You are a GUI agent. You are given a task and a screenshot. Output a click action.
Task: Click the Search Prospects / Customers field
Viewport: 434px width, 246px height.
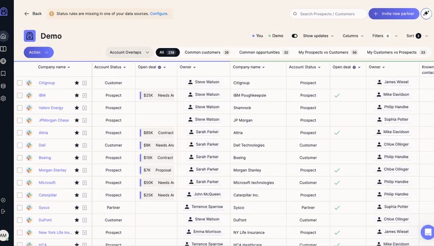coord(328,14)
